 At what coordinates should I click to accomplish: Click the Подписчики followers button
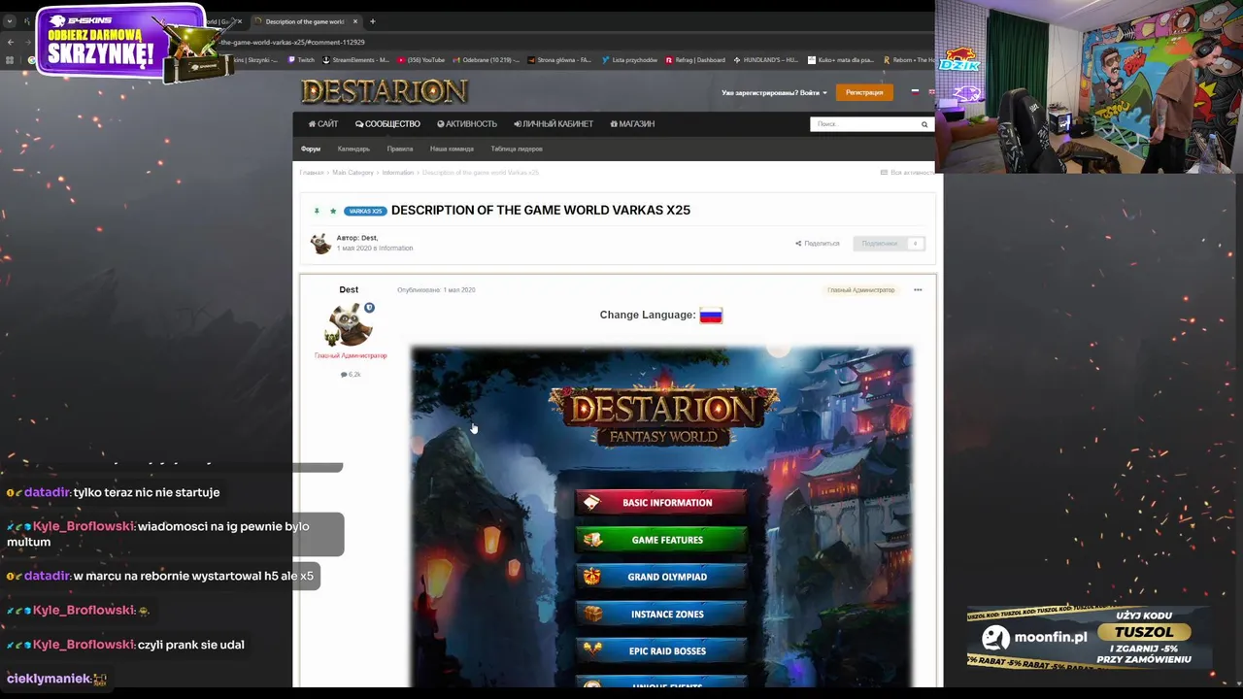coord(889,244)
